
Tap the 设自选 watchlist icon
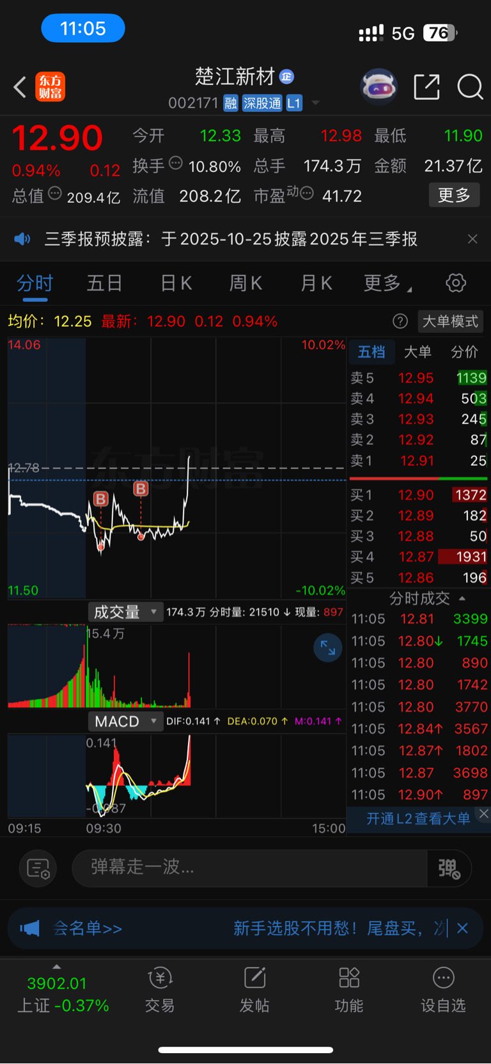(443, 990)
